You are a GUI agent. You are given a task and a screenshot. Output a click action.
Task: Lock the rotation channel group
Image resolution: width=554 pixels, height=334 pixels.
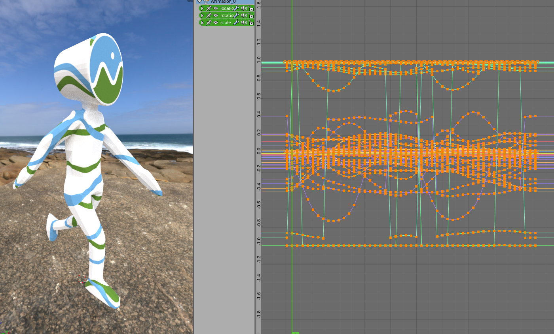point(251,15)
